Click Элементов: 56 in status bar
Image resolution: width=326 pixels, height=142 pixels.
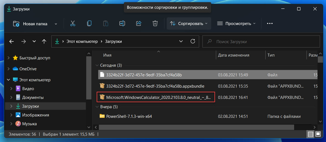[x=22, y=135]
